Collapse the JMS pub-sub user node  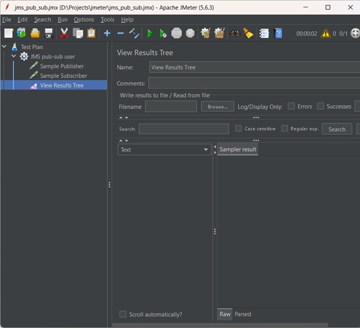[14, 56]
